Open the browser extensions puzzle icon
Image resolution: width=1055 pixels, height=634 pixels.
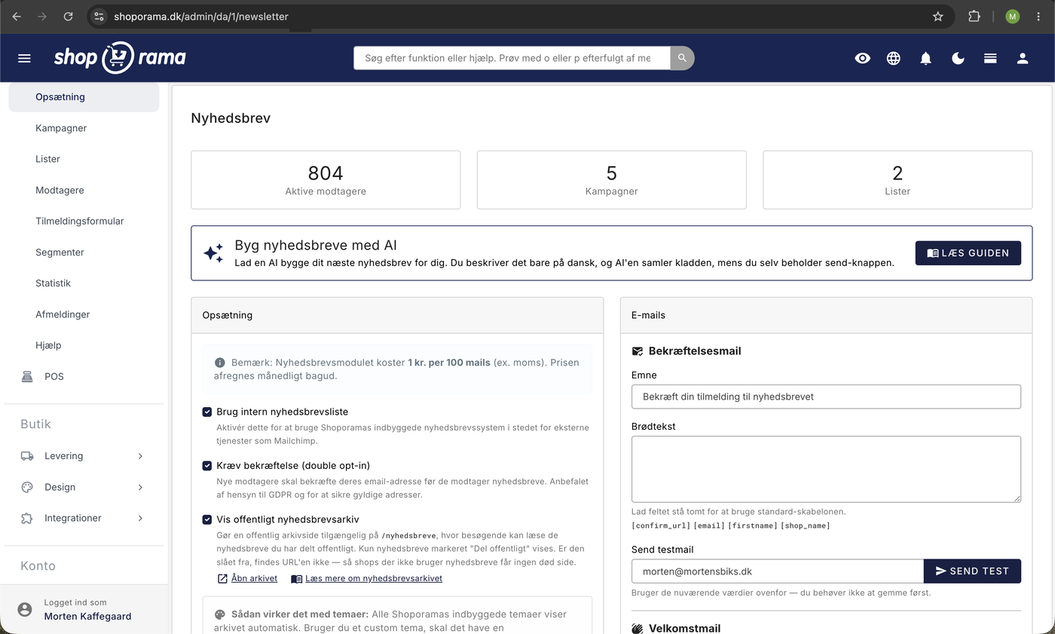click(974, 16)
